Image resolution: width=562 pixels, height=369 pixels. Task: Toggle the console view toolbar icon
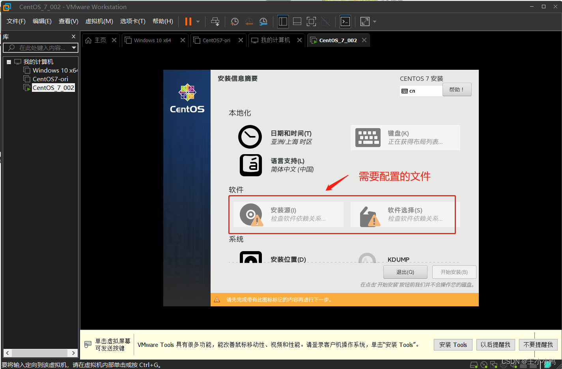point(345,22)
